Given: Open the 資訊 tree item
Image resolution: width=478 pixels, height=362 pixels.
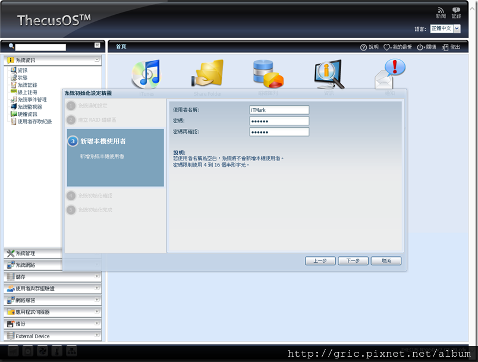Looking at the screenshot, I should (19, 70).
